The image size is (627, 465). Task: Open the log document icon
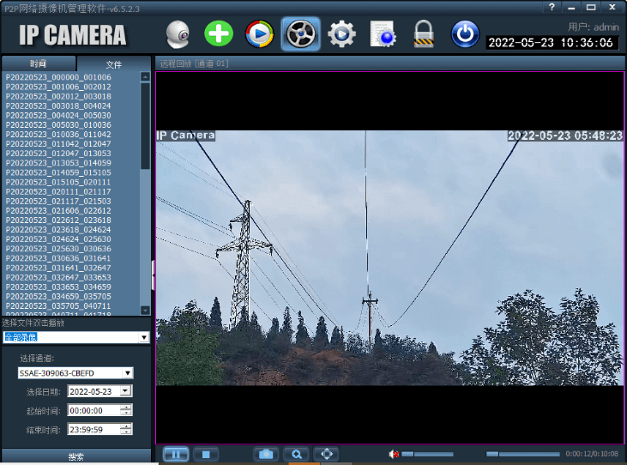tap(383, 34)
